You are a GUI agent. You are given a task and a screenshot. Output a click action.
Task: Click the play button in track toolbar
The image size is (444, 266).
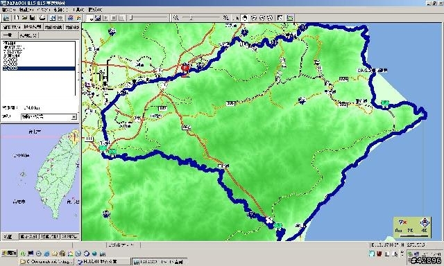click(105, 18)
